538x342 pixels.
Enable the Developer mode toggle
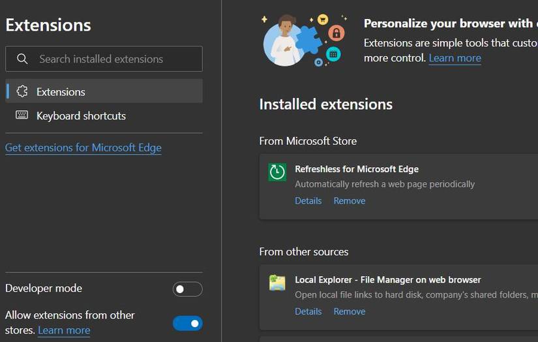pyautogui.click(x=187, y=289)
